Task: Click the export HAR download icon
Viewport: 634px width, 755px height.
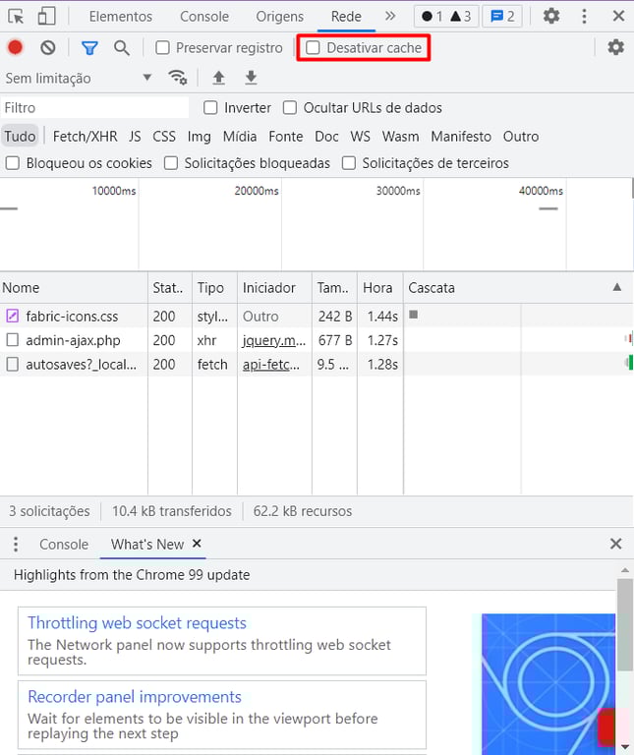Action: 251,78
